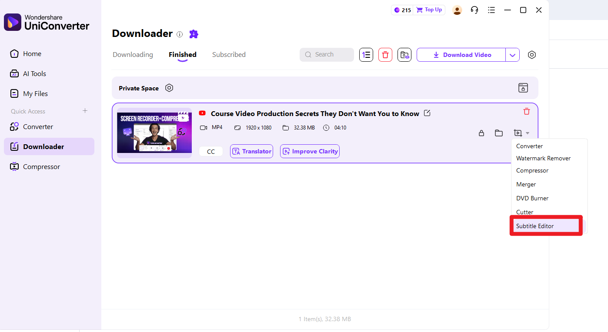Click Improve Clarity for the video
608x332 pixels.
pos(310,151)
